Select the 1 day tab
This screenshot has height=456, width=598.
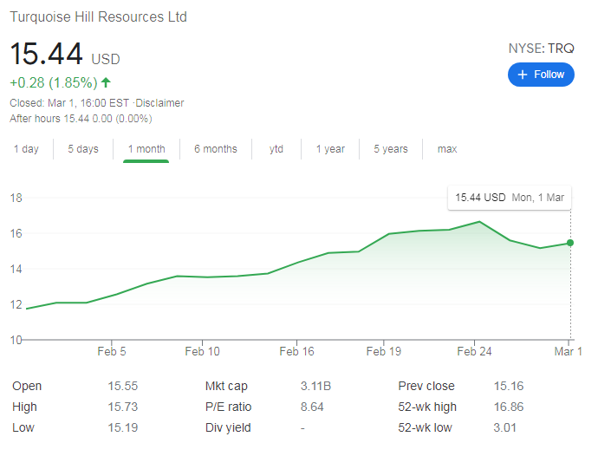coord(26,149)
